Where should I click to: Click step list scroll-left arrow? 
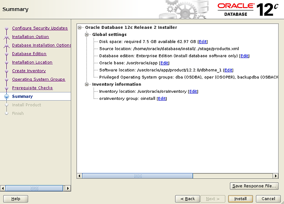pos(2,188)
